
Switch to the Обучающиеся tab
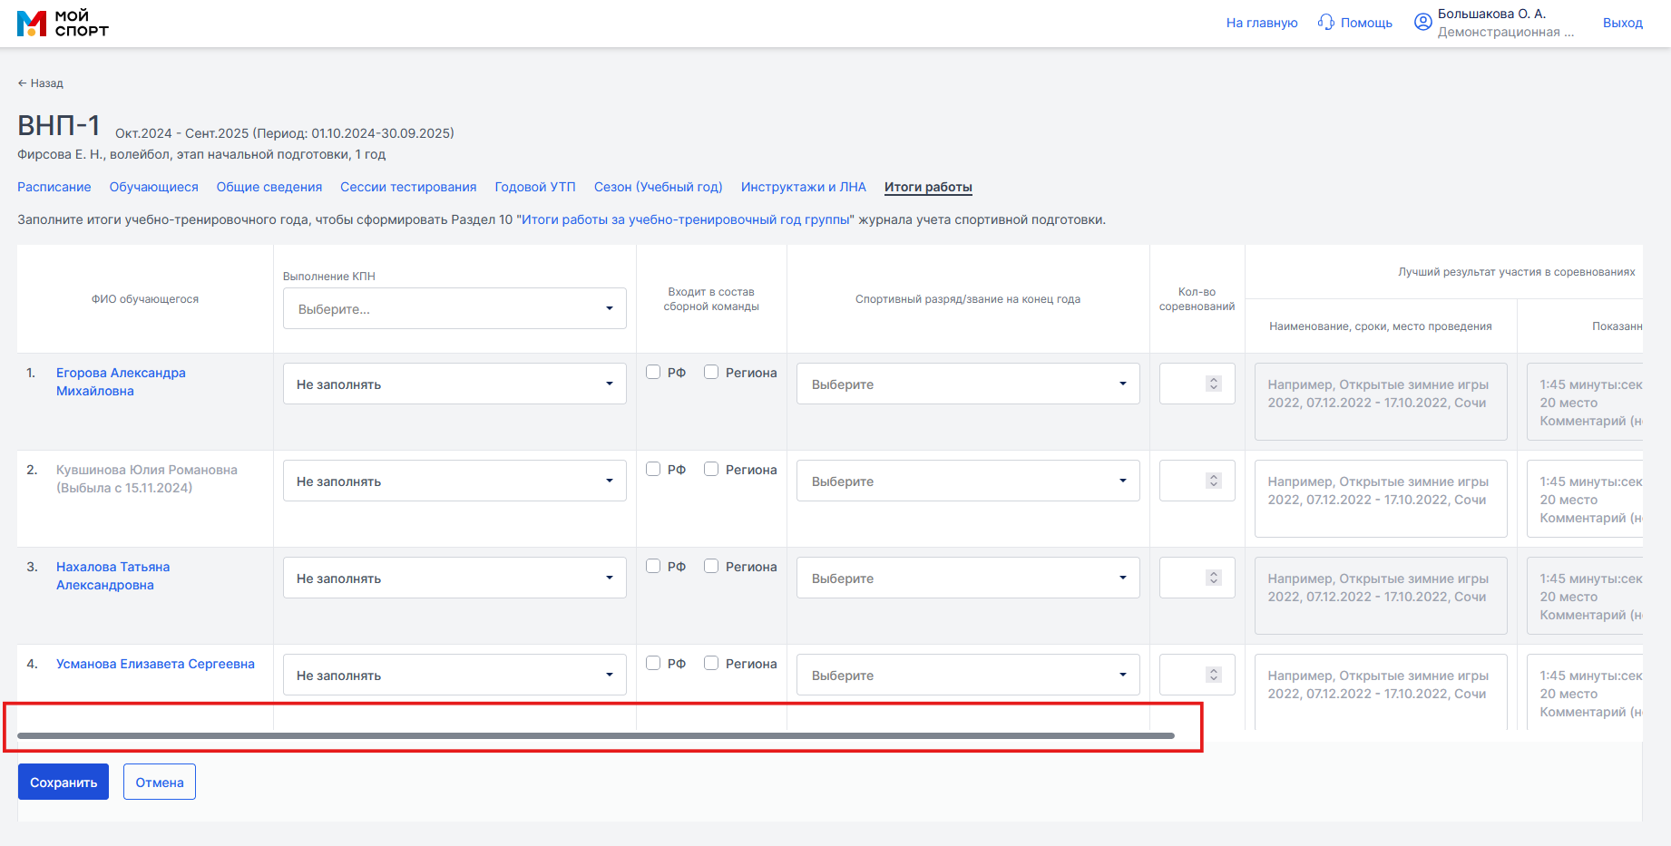(154, 187)
